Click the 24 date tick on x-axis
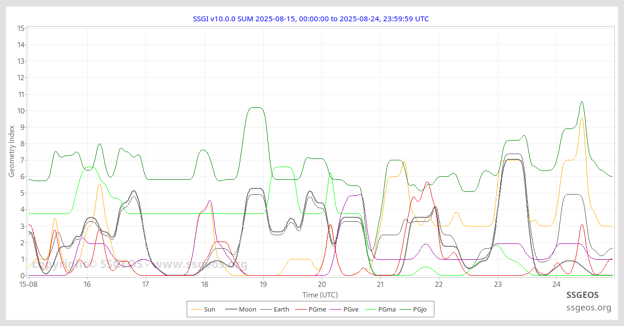 click(556, 284)
